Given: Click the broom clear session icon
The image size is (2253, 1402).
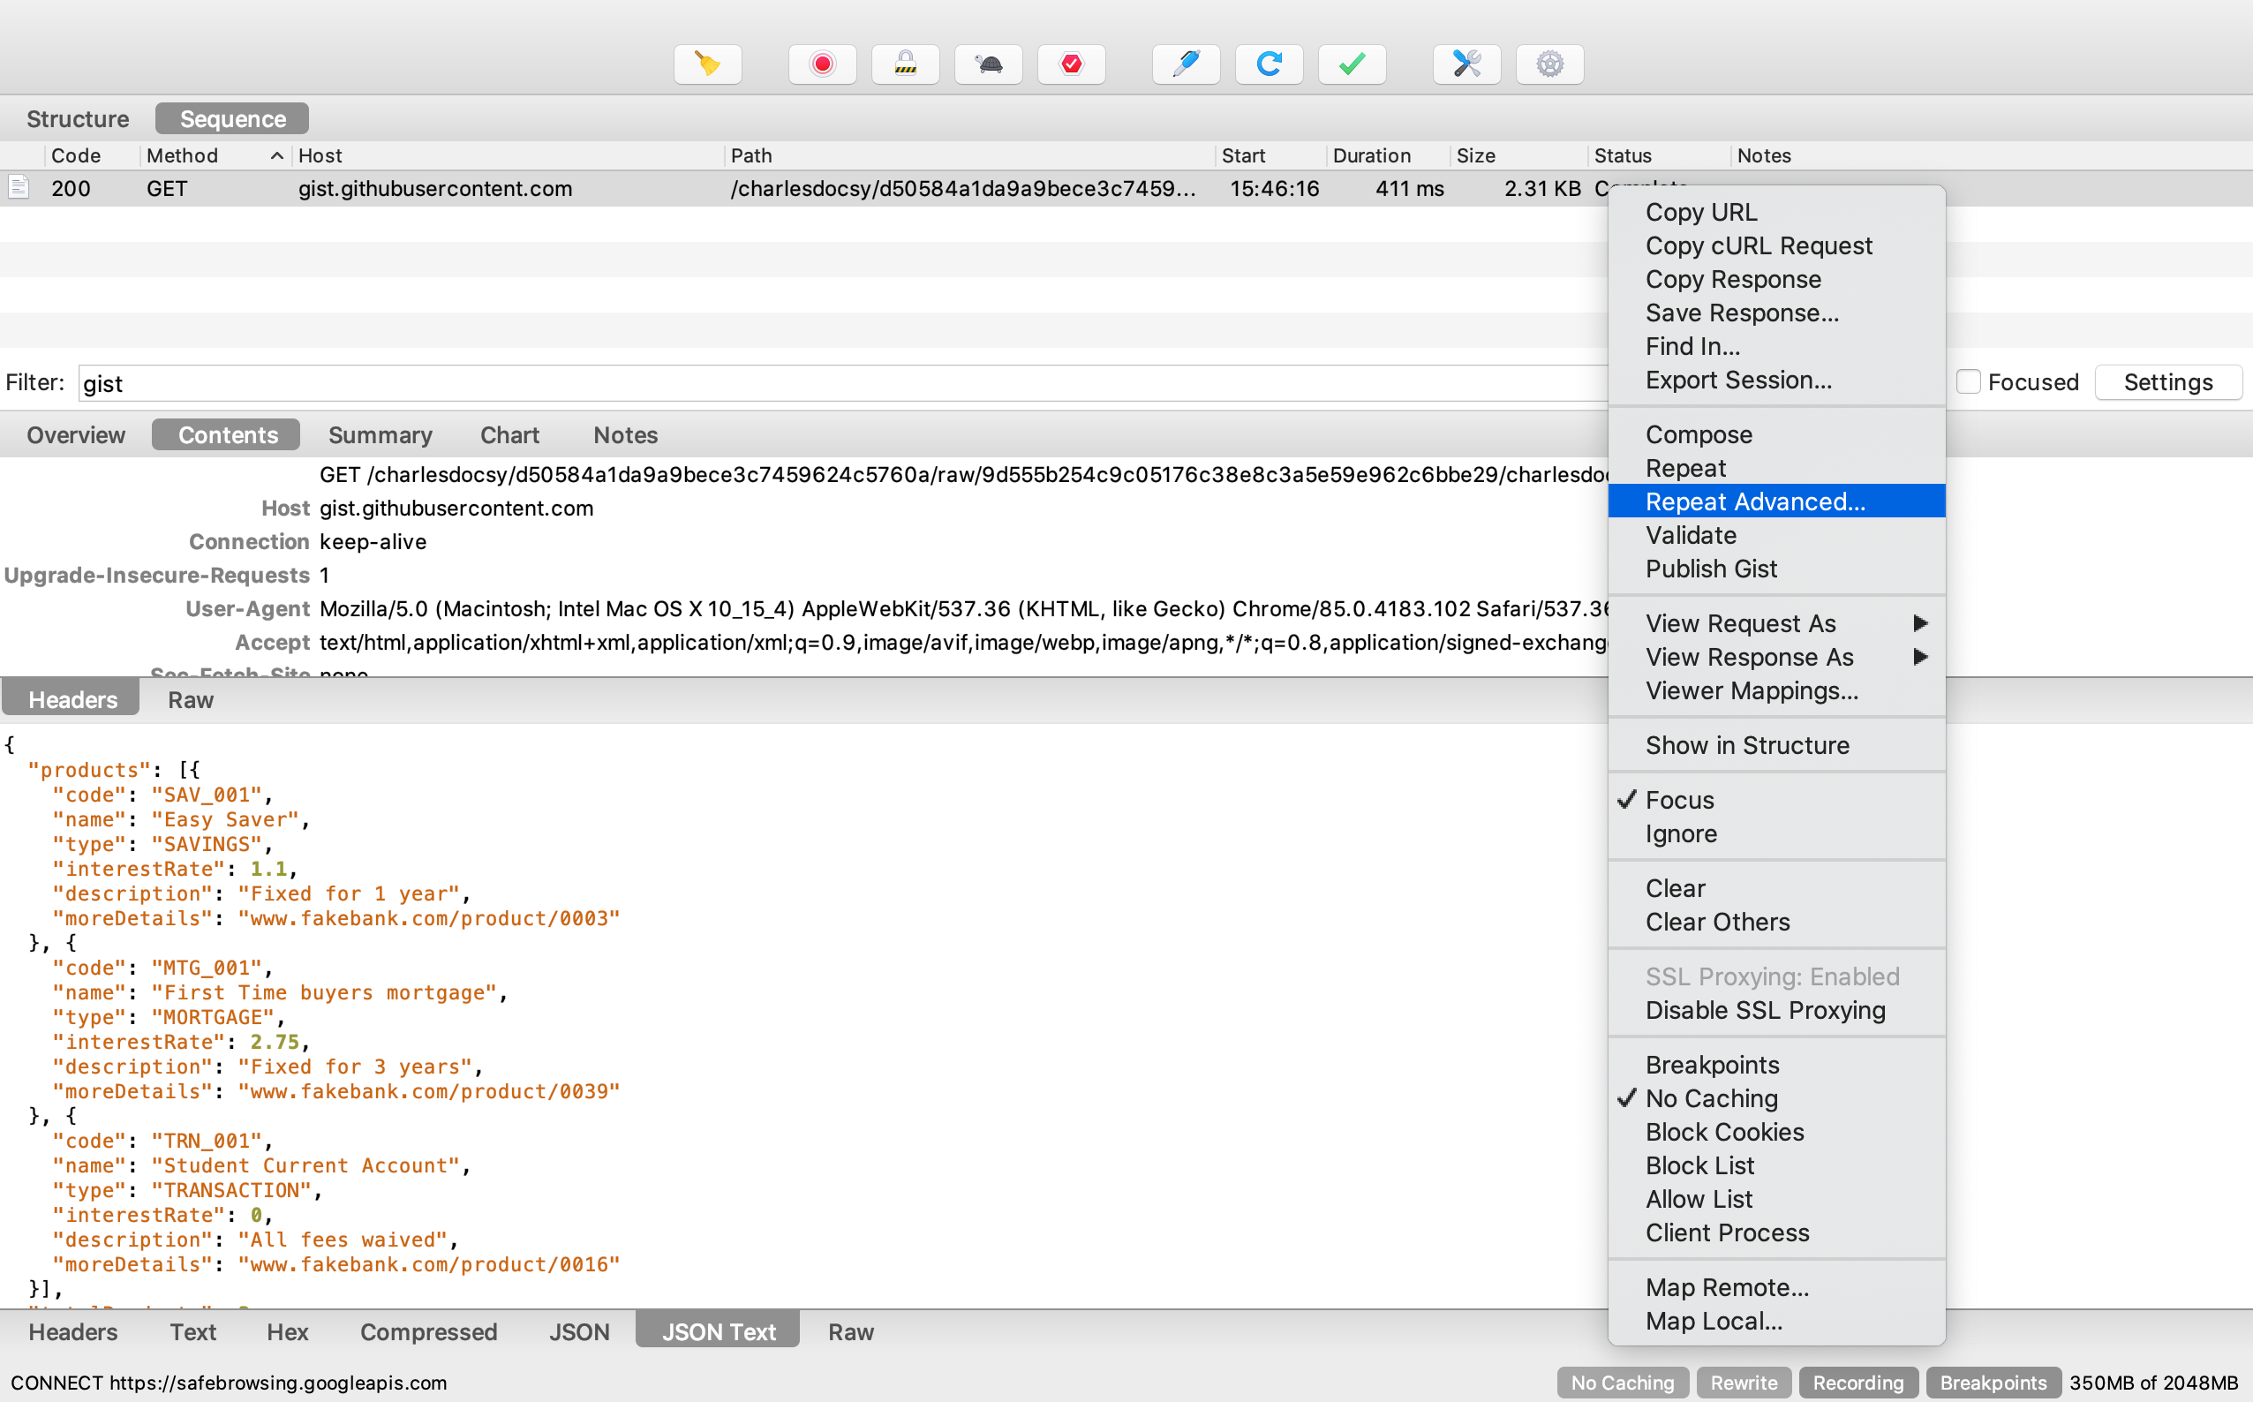Looking at the screenshot, I should pos(707,64).
